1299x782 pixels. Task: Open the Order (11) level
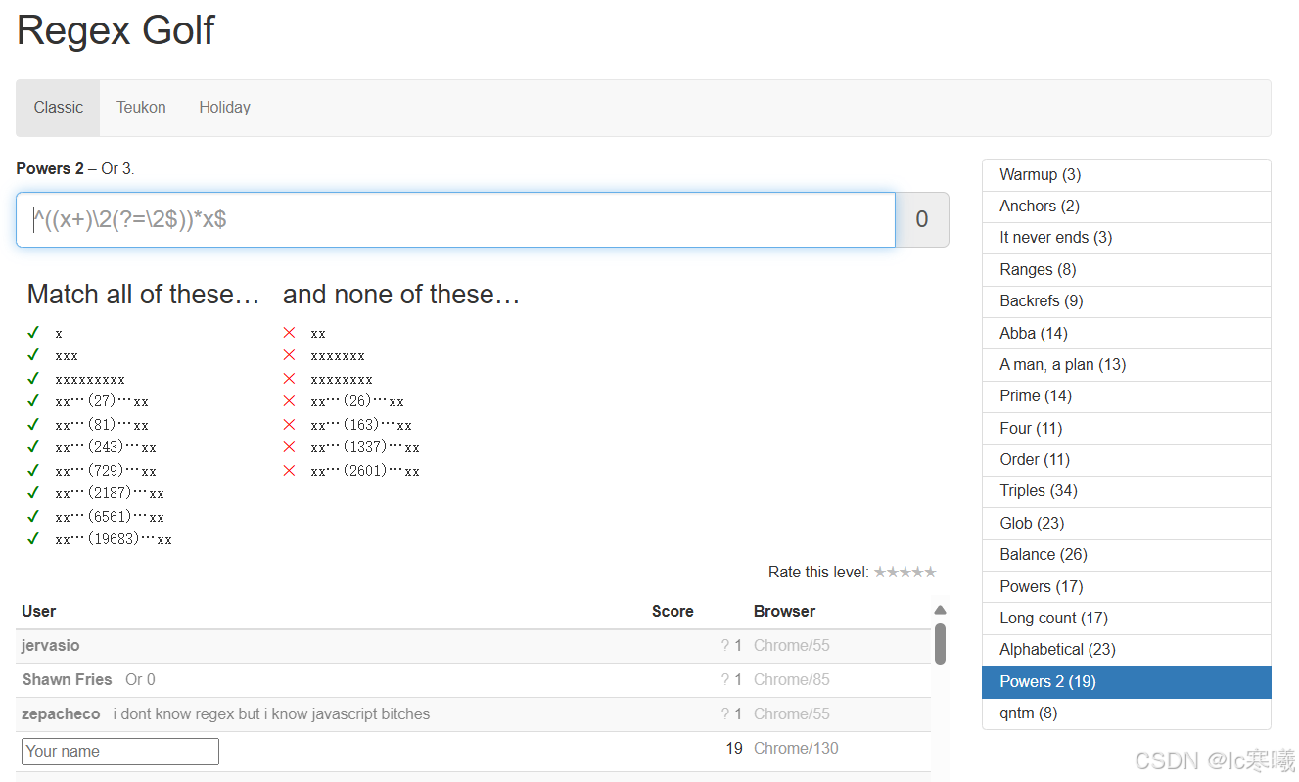[1126, 460]
